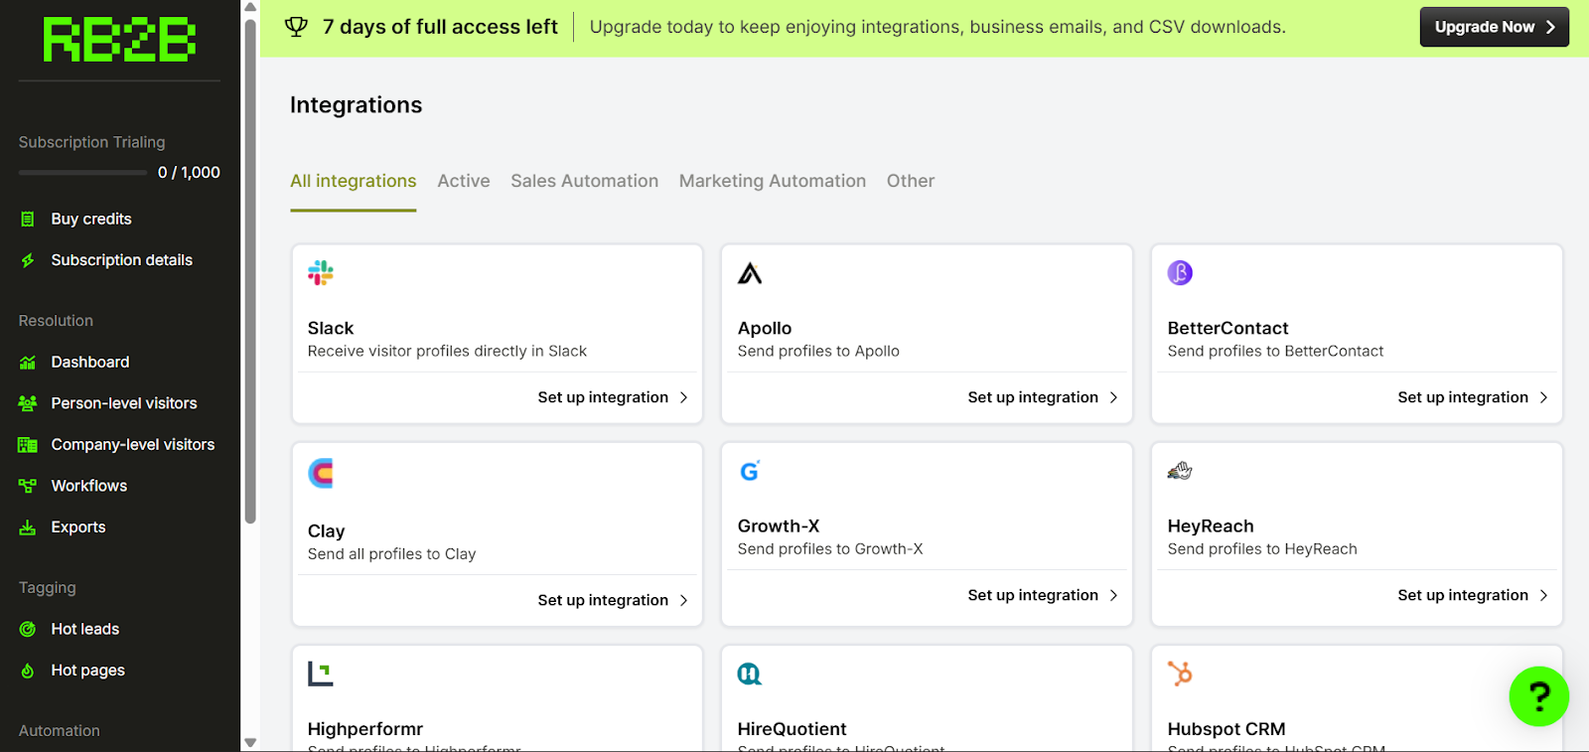The height and width of the screenshot is (752, 1589).
Task: Open the green help question mark bubble
Action: (x=1538, y=696)
